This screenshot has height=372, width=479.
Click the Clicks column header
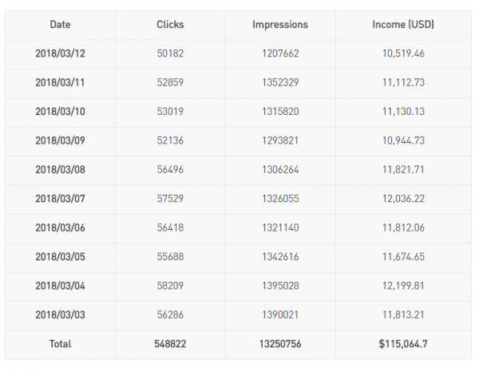point(170,25)
